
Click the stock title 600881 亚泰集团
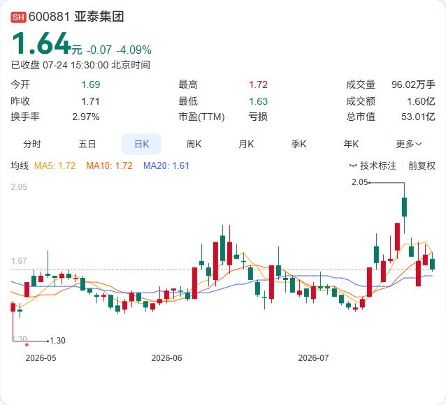click(x=76, y=17)
